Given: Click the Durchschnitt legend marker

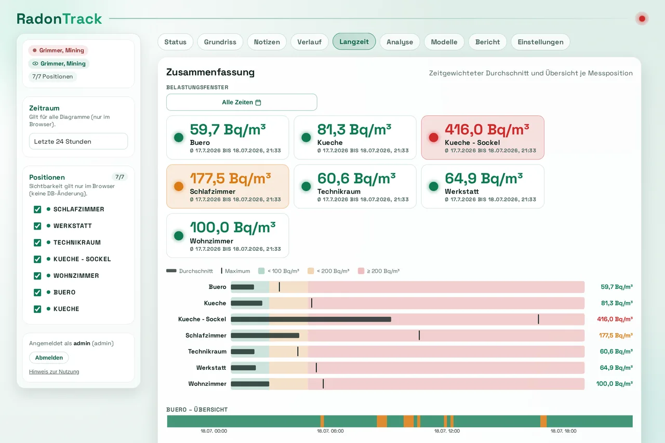Looking at the screenshot, I should click(171, 271).
